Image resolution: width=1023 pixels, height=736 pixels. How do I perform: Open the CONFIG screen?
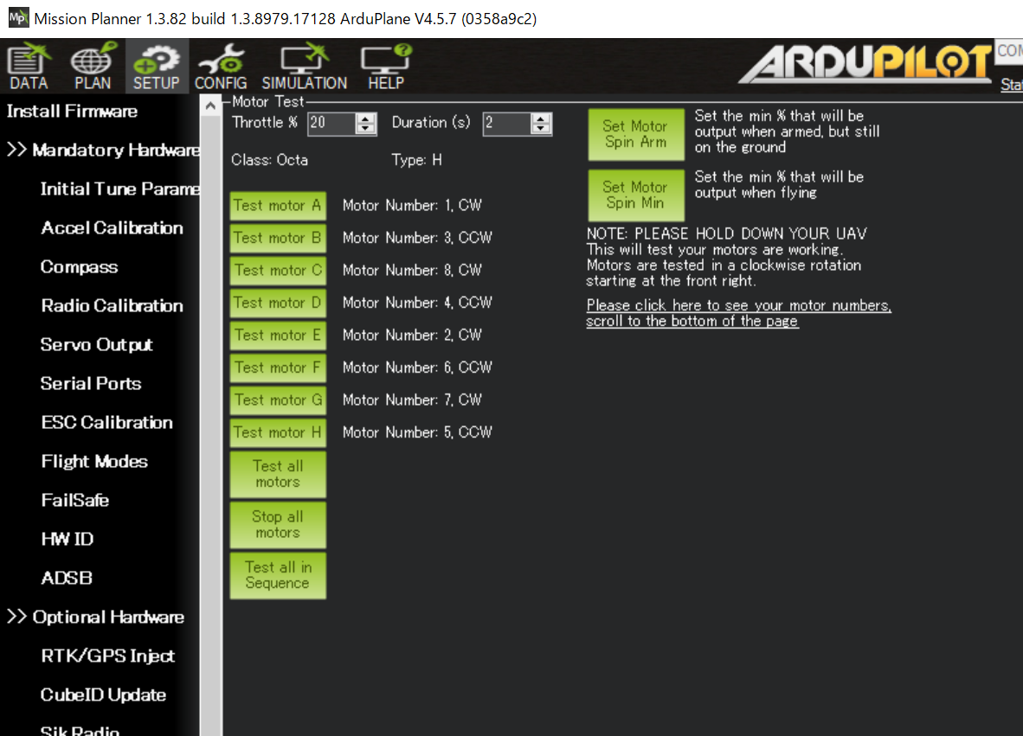click(x=221, y=65)
